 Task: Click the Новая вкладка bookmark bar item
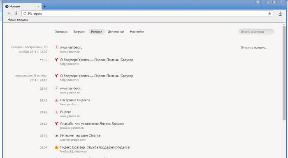[x=18, y=20]
